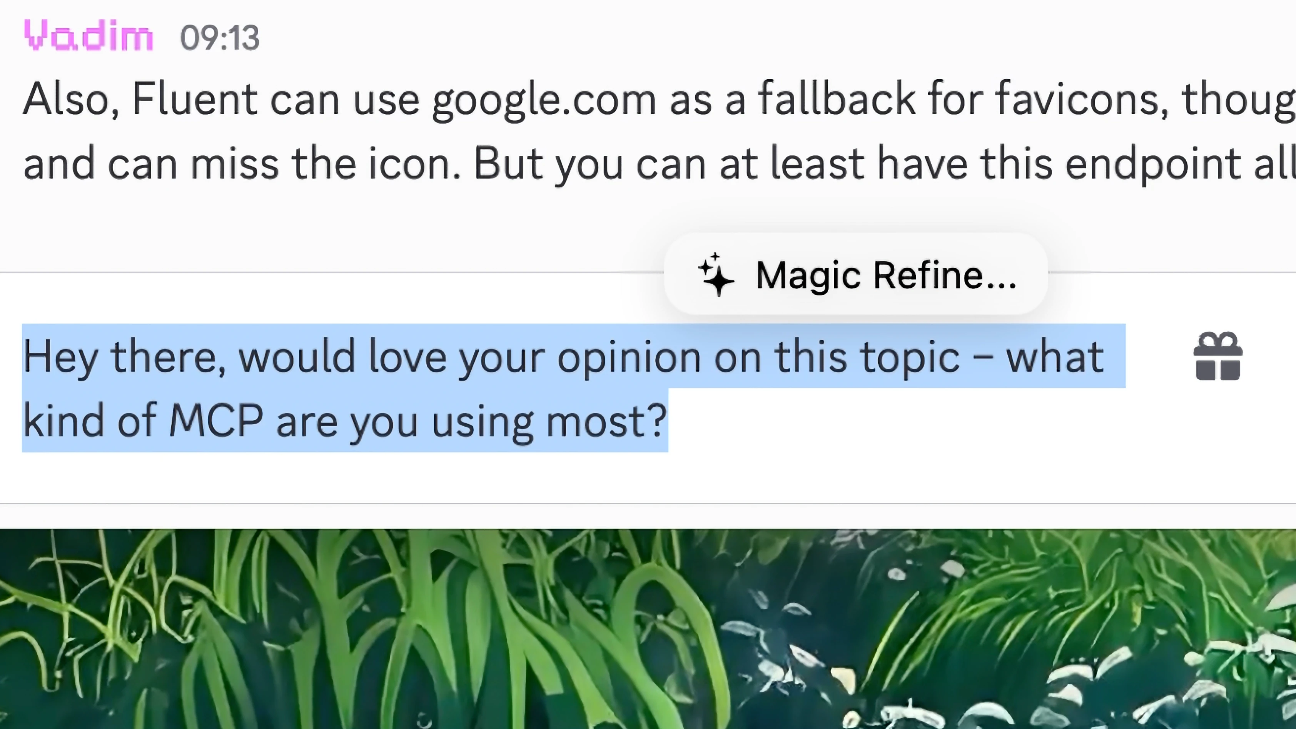This screenshot has height=729, width=1296.
Task: Click the word "Fluent" in Vadim's message
Action: (195, 100)
